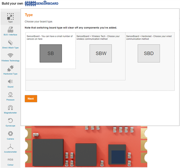This screenshot has width=180, height=168.
Task: Click the Dream Sensorboard logo
Action: (x=42, y=3)
